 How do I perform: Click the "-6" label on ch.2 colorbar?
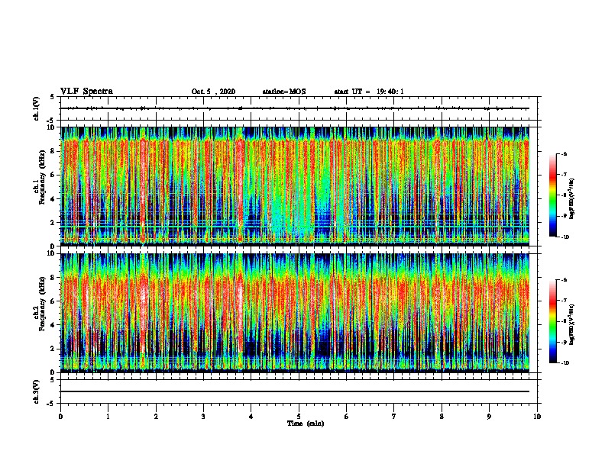pos(564,280)
